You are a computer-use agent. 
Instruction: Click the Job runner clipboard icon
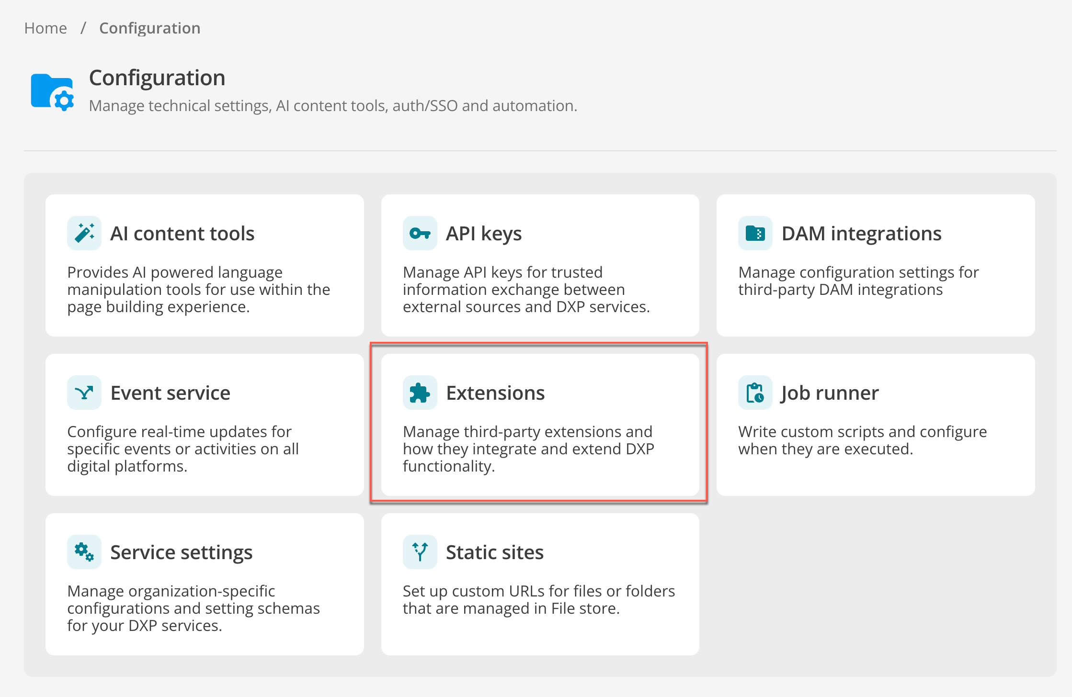(x=755, y=393)
